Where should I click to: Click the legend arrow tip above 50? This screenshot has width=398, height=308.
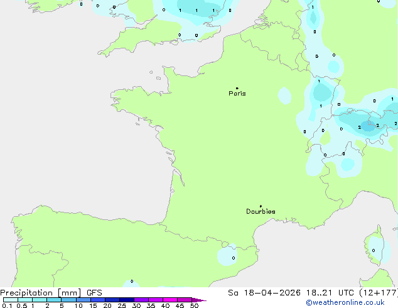click(199, 300)
